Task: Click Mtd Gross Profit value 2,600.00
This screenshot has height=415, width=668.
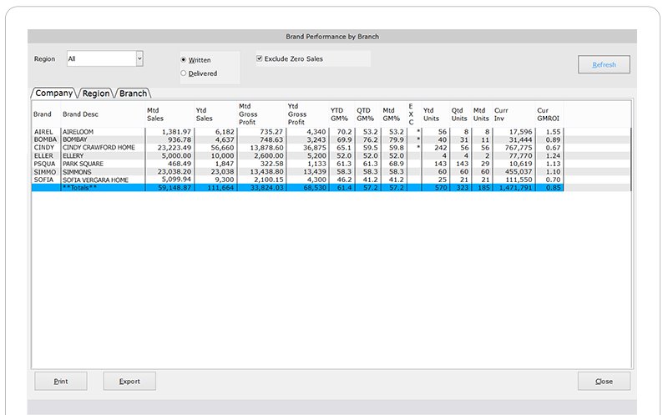Action: point(268,155)
